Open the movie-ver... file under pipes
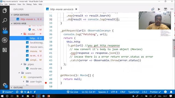This screenshot has height=98, width=175. click(27, 69)
